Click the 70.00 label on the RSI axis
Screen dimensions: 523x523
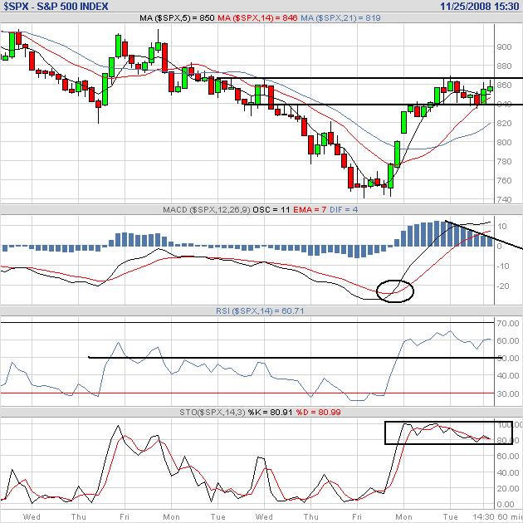coord(508,323)
